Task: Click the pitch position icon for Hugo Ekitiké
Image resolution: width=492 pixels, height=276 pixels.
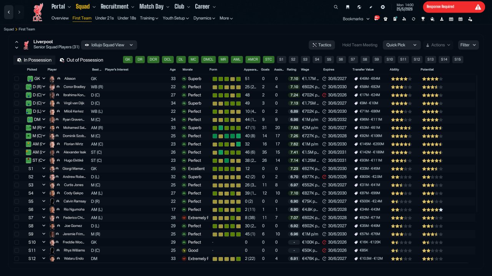Action: tap(29, 160)
